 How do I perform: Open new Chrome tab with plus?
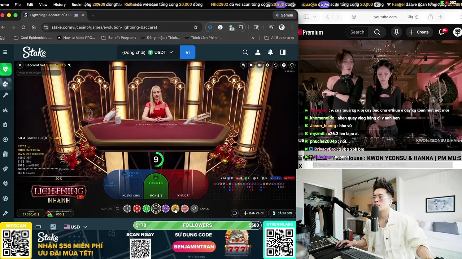tap(93, 15)
